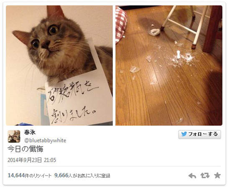View the 9,666 favorites count
Viewport: 230px width, 188px height.
tap(61, 175)
